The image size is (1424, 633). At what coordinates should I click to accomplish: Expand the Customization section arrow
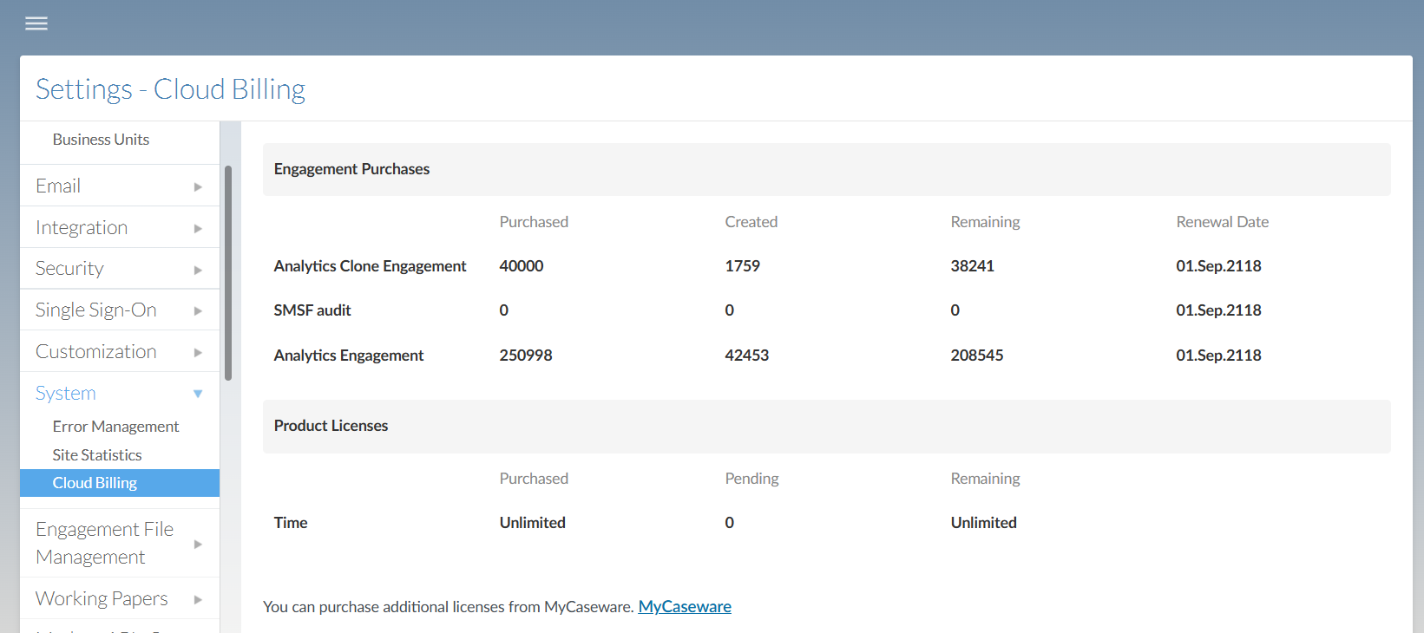[198, 352]
